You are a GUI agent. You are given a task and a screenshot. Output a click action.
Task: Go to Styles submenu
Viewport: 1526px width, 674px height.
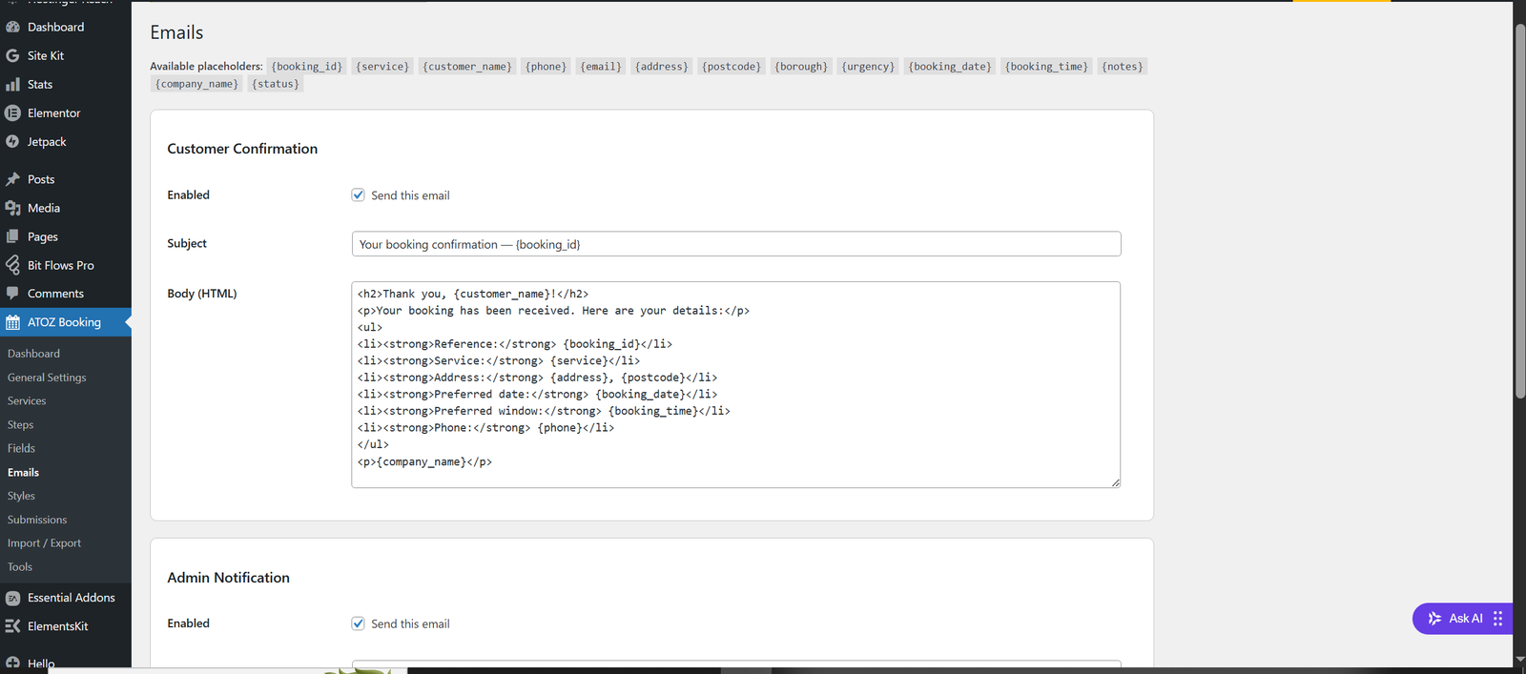click(x=21, y=496)
